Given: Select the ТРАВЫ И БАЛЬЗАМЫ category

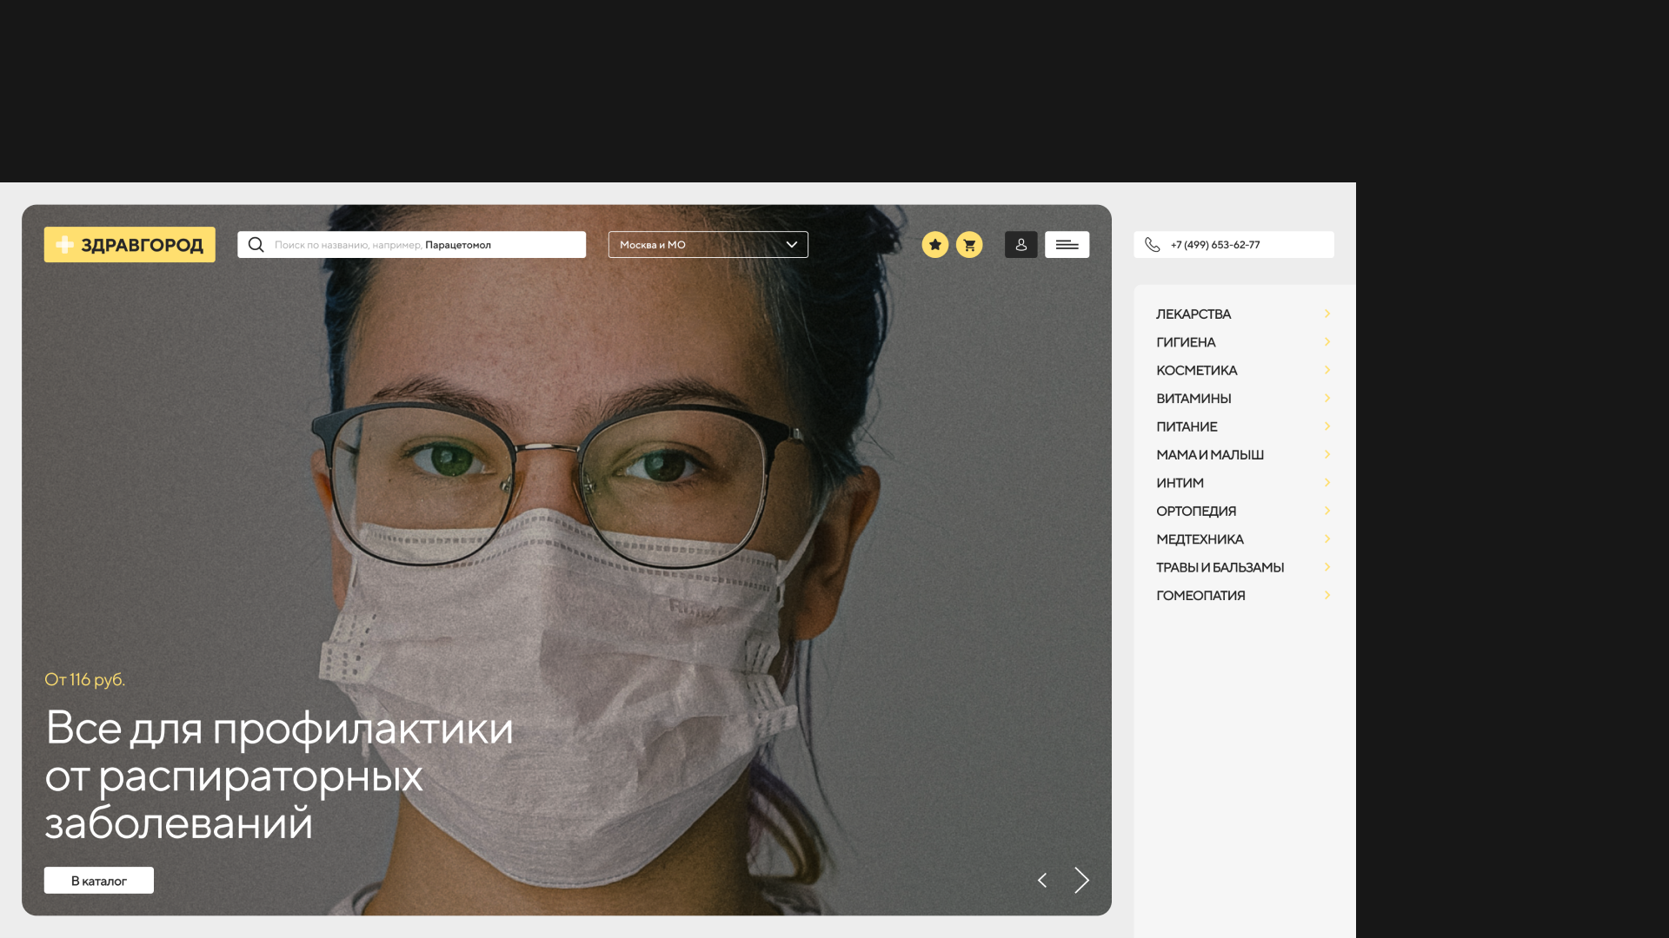Looking at the screenshot, I should (1220, 567).
